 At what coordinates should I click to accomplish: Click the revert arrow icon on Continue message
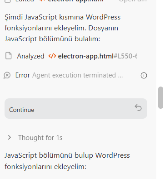point(138,107)
